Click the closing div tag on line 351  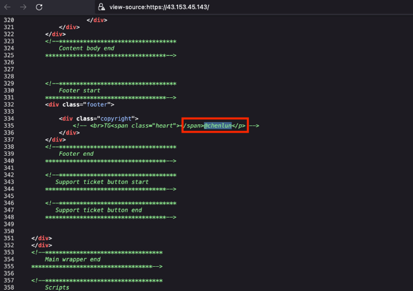41,238
